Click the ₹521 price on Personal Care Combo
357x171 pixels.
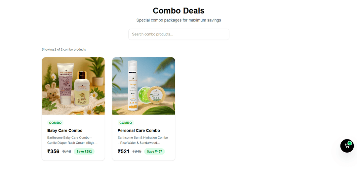click(x=124, y=152)
